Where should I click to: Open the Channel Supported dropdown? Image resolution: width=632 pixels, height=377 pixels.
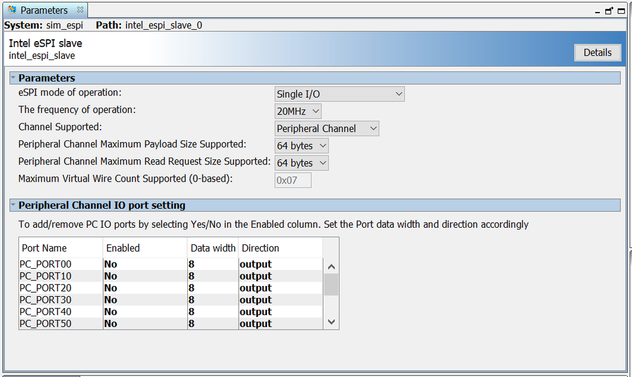coord(327,128)
